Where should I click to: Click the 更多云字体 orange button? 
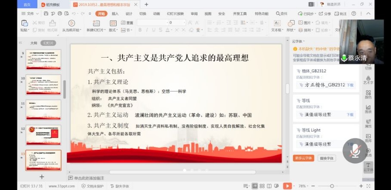pos(303,158)
